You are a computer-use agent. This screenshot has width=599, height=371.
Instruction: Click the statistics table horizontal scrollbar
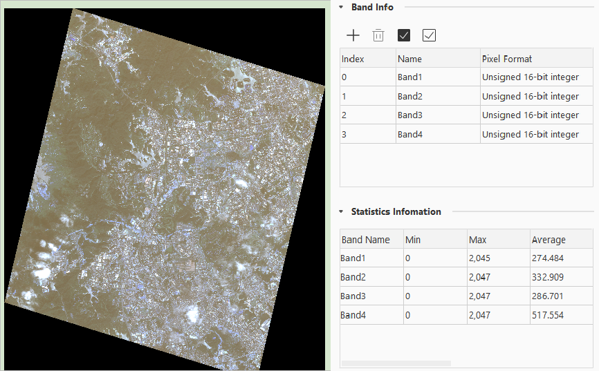396,363
